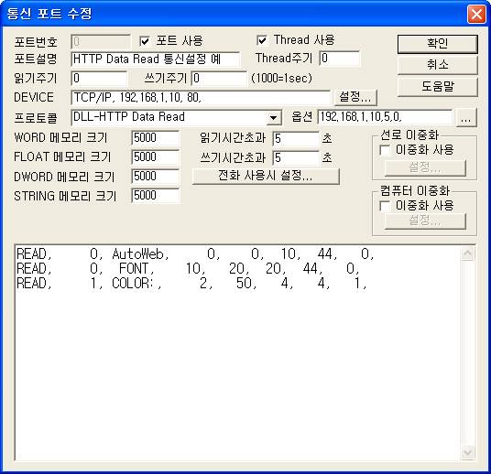Click the scrollbar down arrow in the READ list
491x474 pixels.
(468, 452)
